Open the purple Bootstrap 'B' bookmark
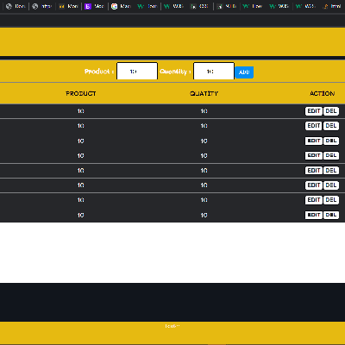The height and width of the screenshot is (345, 345). pyautogui.click(x=94, y=6)
